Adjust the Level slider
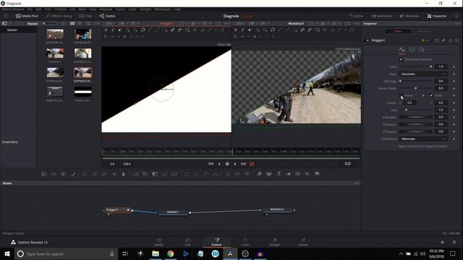Image resolution: width=463 pixels, height=260 pixels. [416, 66]
